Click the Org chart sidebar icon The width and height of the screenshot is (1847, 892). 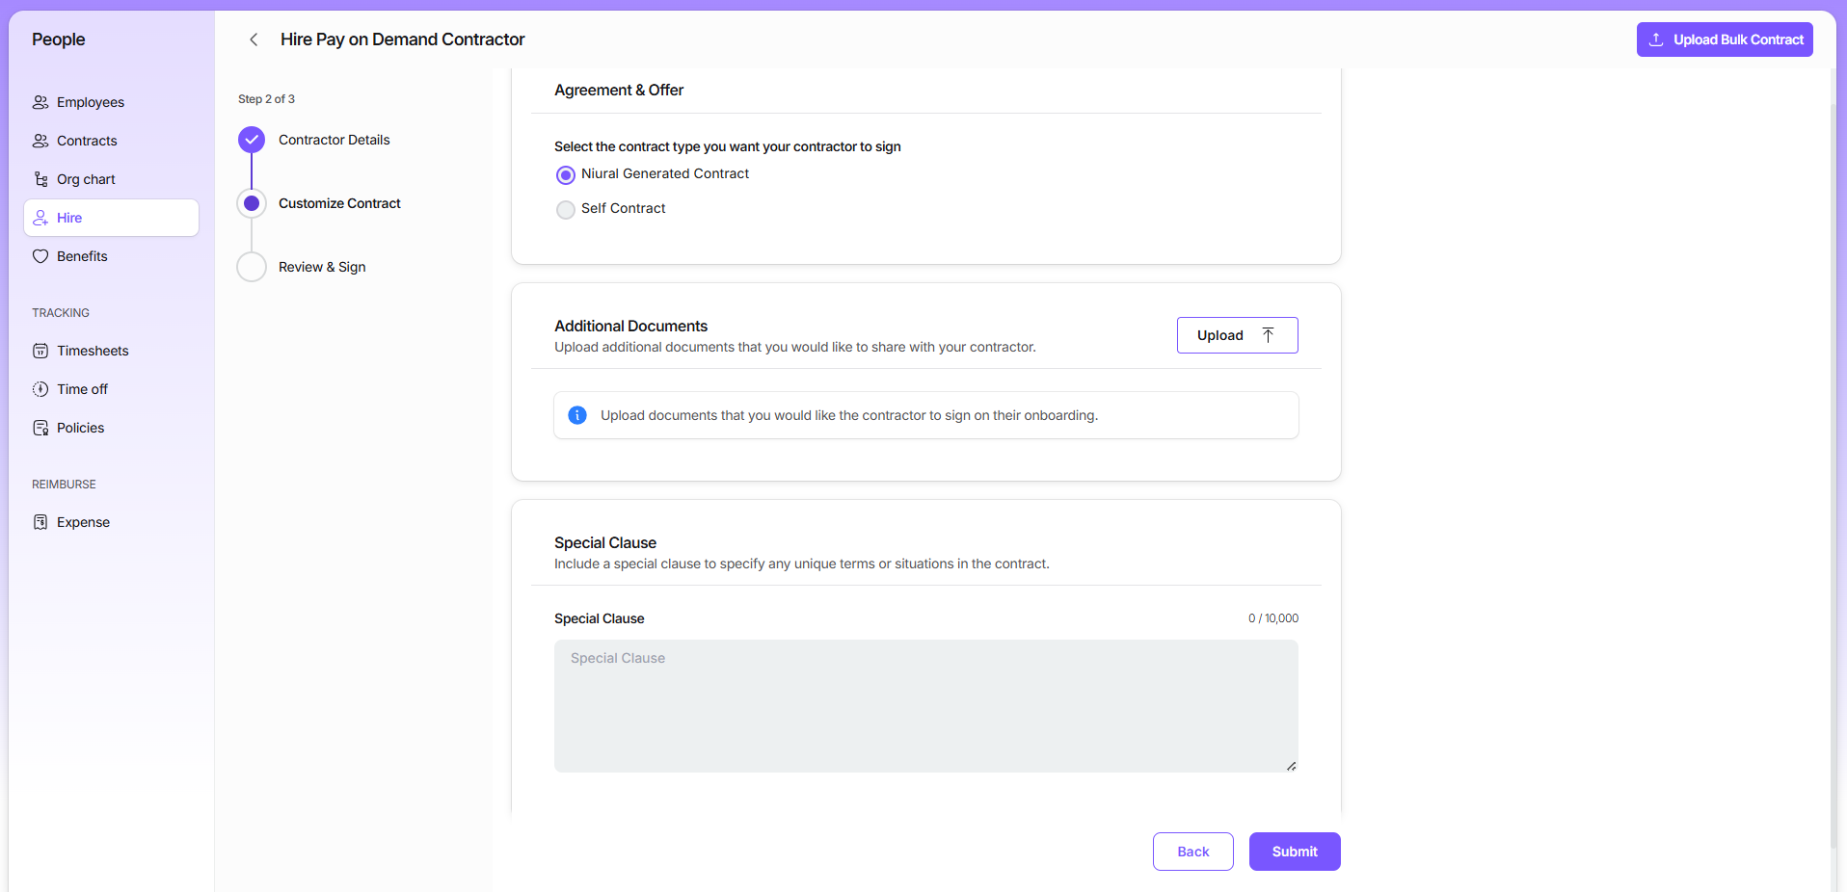point(40,179)
